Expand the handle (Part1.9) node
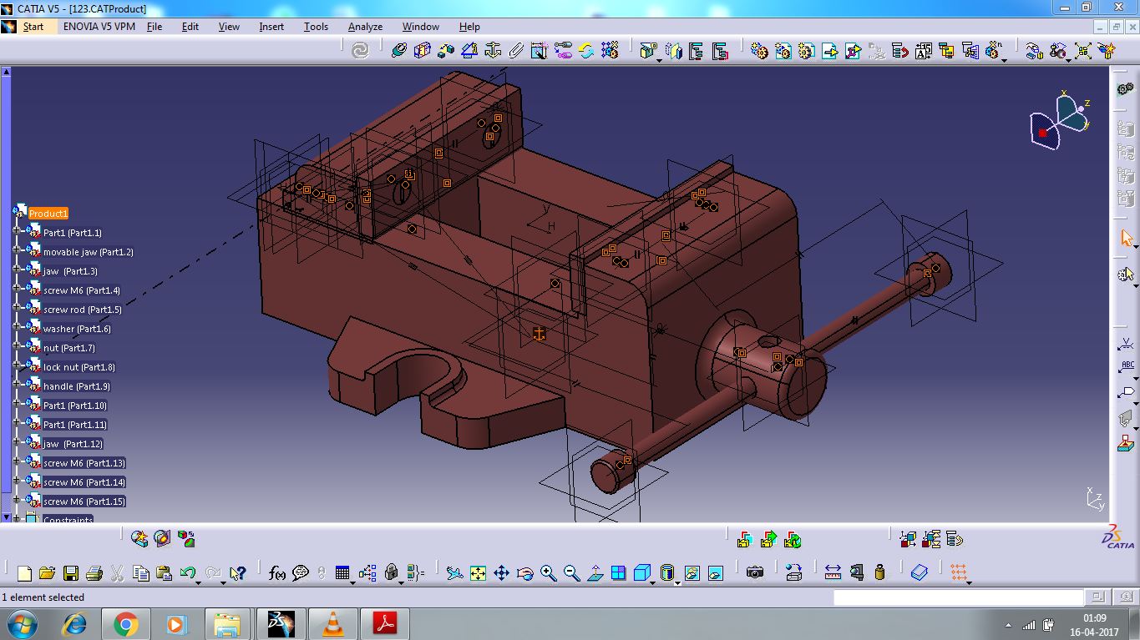 pyautogui.click(x=16, y=386)
